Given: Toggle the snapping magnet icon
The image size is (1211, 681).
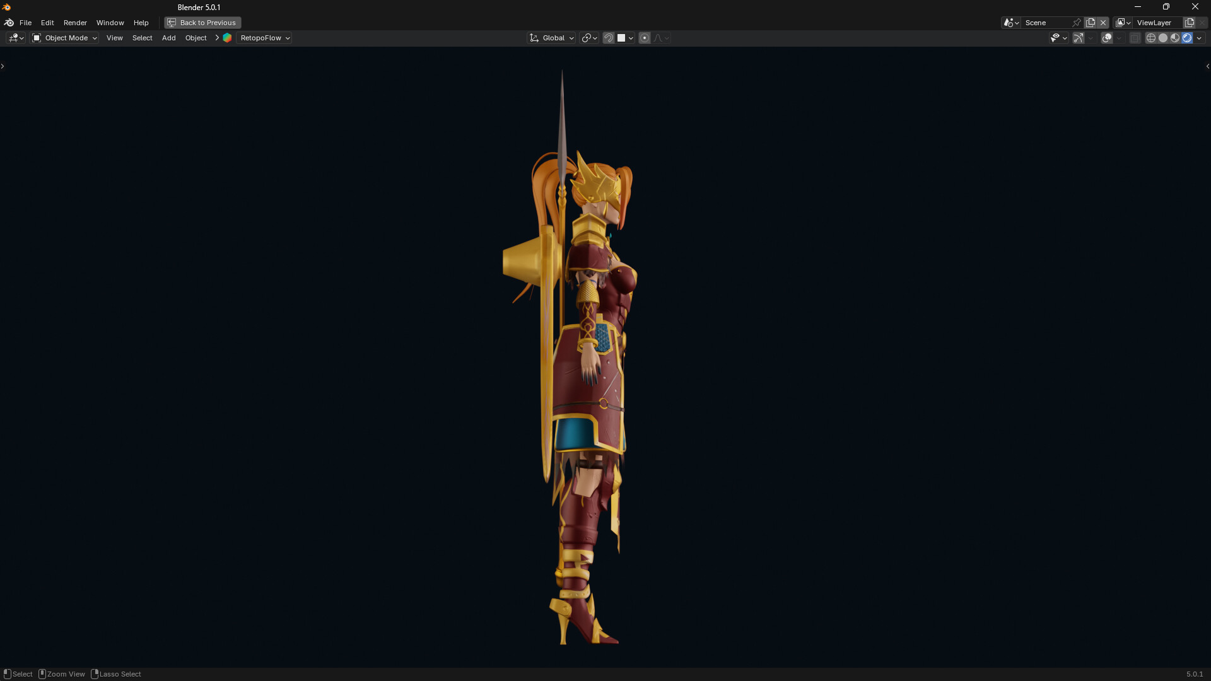Looking at the screenshot, I should [609, 38].
